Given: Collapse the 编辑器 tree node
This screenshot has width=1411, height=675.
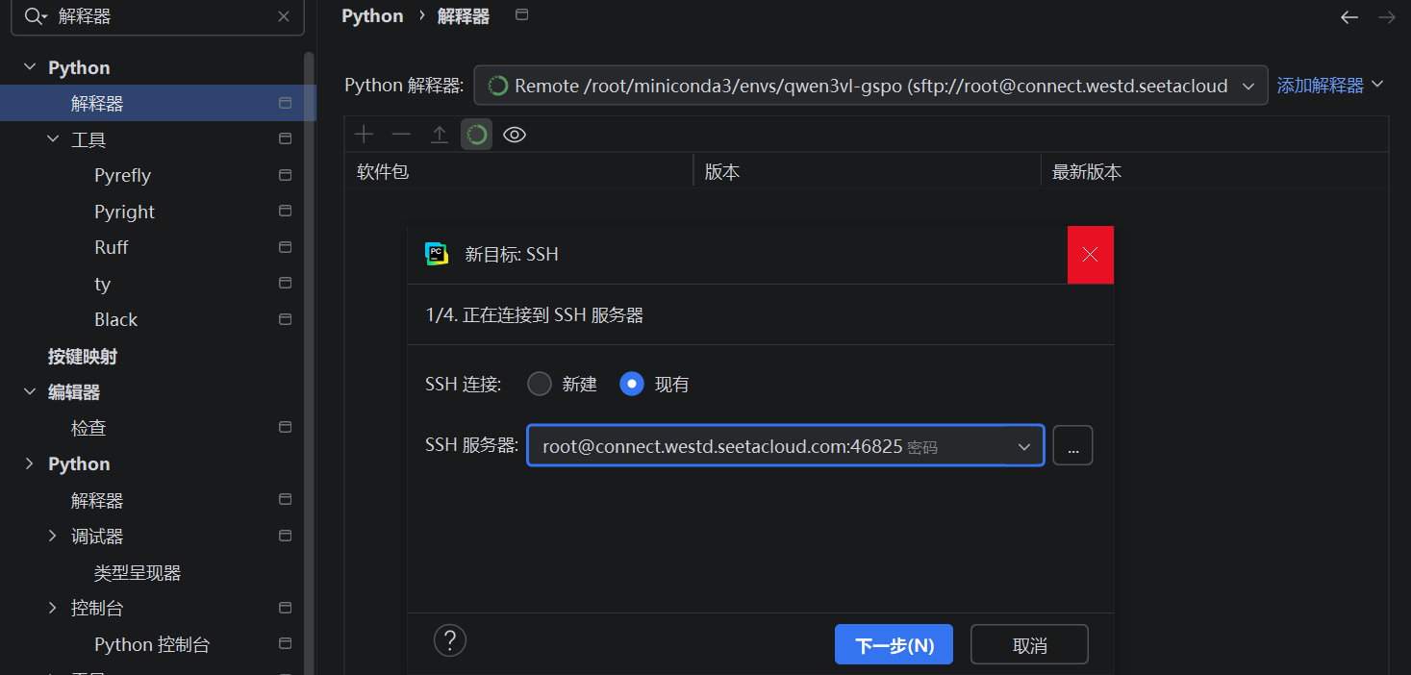Looking at the screenshot, I should [31, 391].
